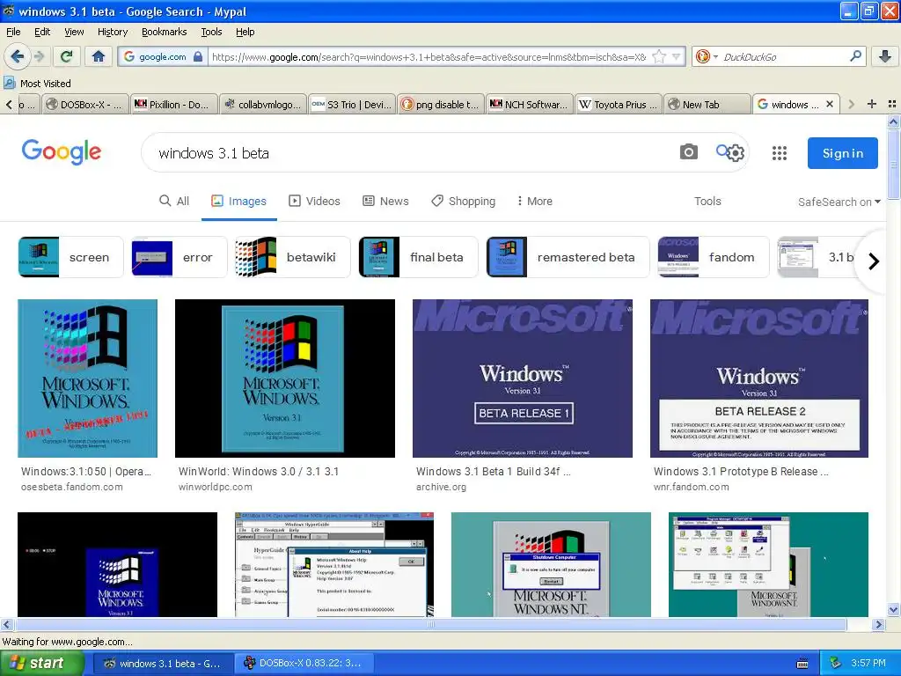Screen dimensions: 901x676
Task: Open the list all tabs button
Action: [892, 104]
